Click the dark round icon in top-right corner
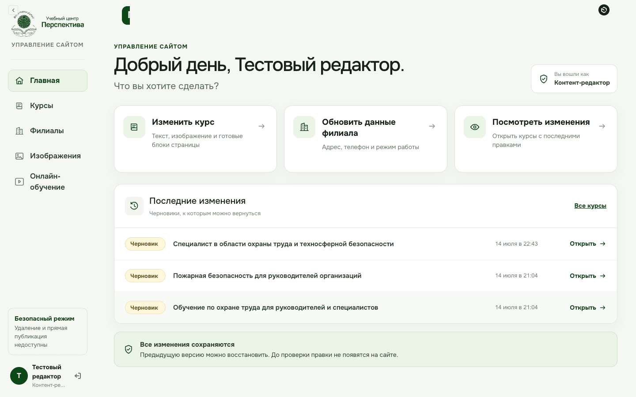Viewport: 636px width, 397px height. pyautogui.click(x=604, y=10)
